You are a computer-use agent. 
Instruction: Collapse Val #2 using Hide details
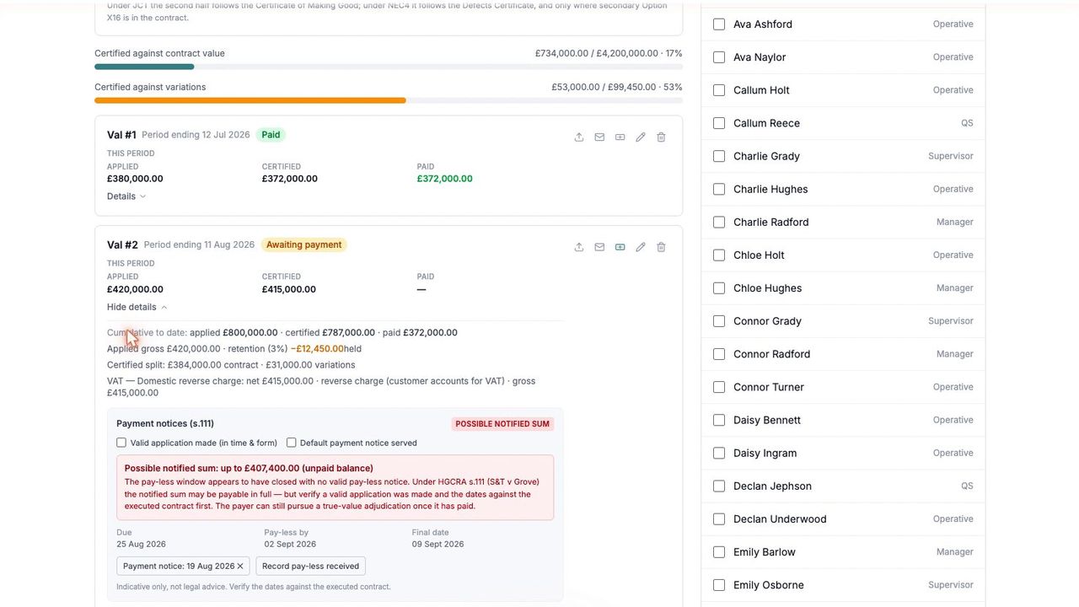point(137,307)
